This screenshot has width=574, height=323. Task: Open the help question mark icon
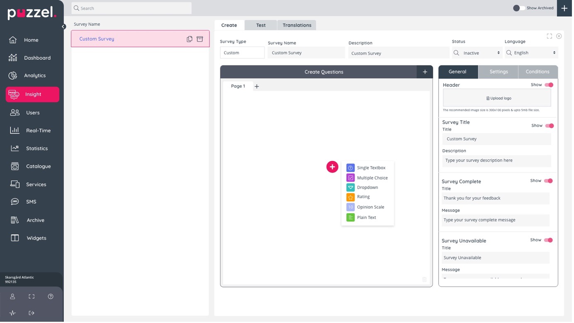[51, 297]
